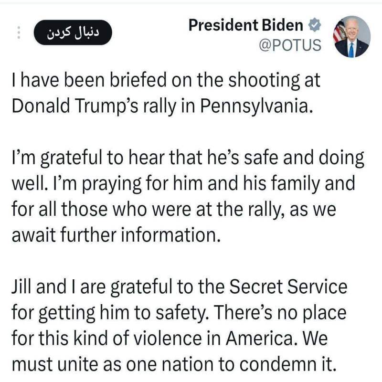Open the President Biden display name
The height and width of the screenshot is (382, 382).
245,25
